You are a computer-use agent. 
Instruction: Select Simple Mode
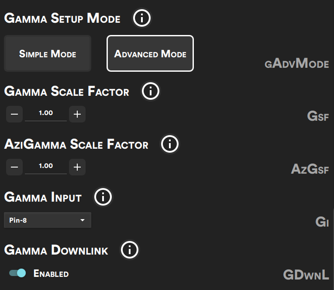pyautogui.click(x=48, y=53)
